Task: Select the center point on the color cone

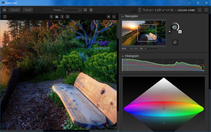Action: click(164, 109)
